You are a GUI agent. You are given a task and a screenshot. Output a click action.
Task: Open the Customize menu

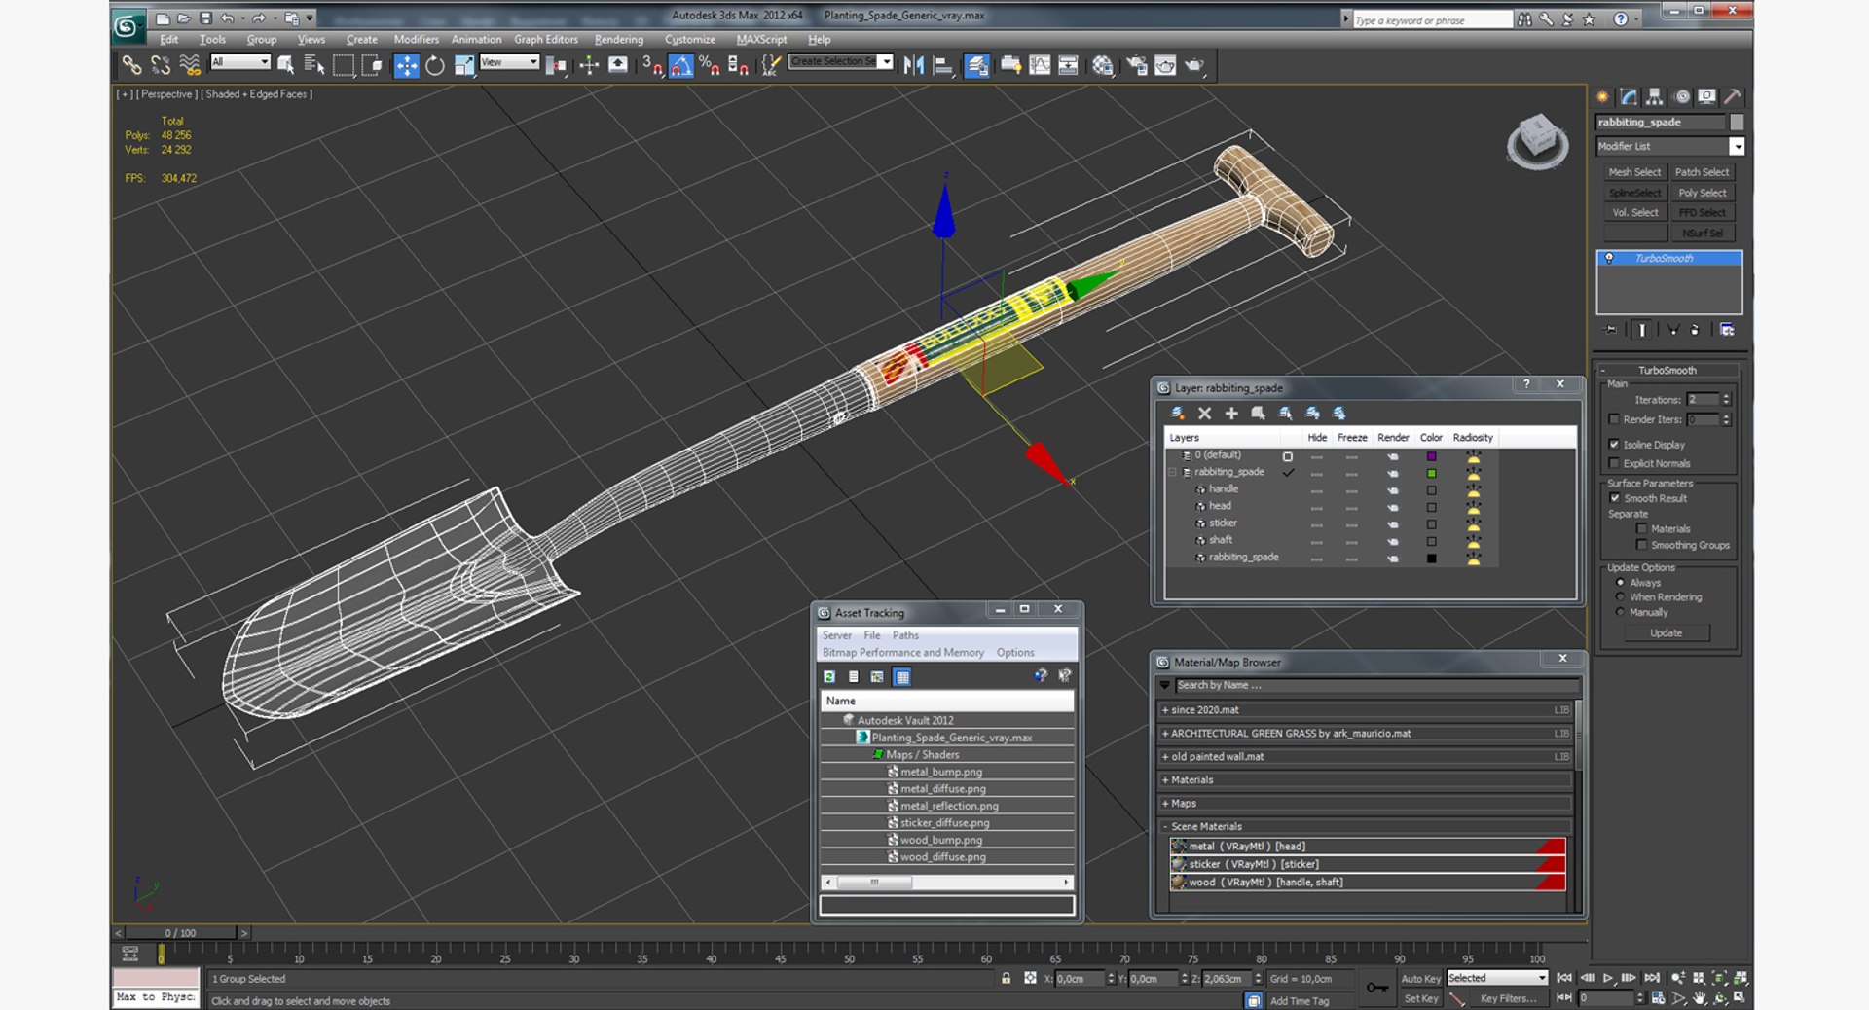tap(690, 39)
